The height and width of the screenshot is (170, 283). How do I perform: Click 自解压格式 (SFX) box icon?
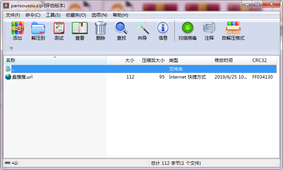tap(233, 28)
